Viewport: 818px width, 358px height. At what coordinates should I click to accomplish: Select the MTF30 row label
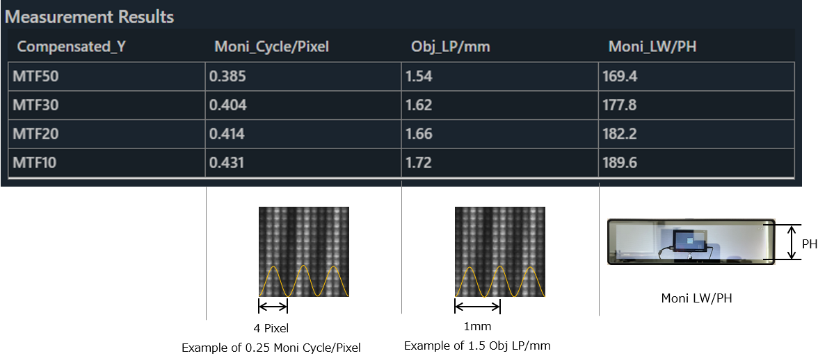[x=35, y=105]
